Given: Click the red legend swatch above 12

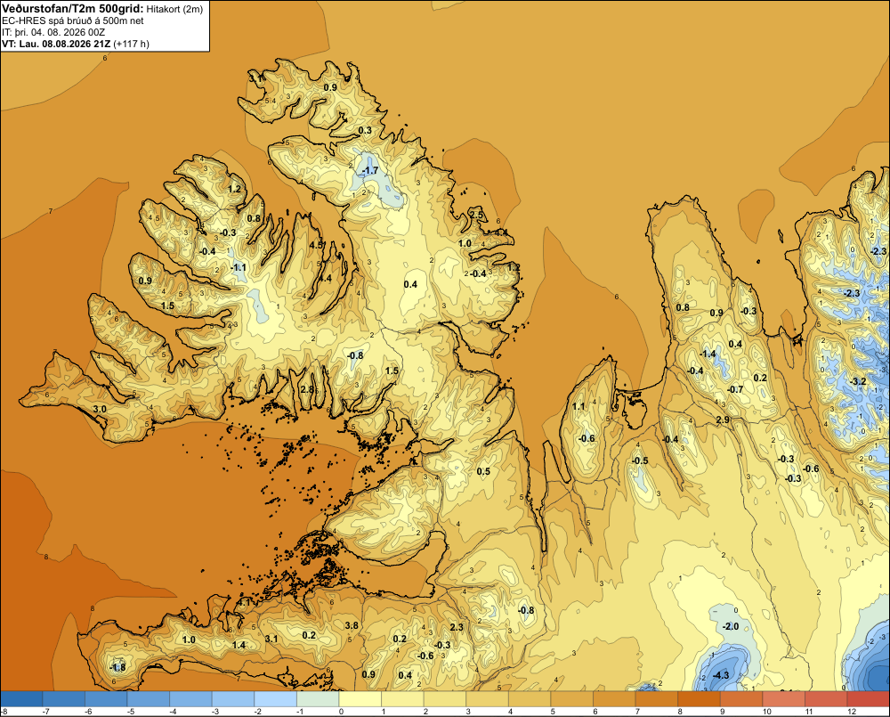Looking at the screenshot, I should click(869, 699).
